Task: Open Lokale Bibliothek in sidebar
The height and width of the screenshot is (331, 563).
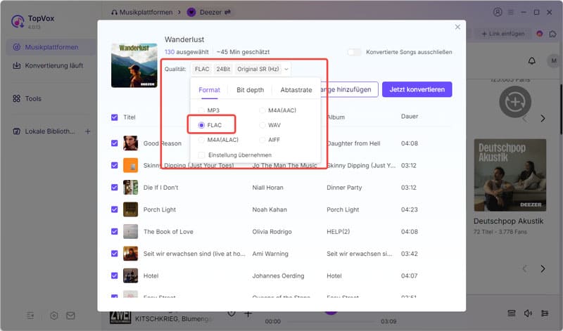Action: click(44, 131)
